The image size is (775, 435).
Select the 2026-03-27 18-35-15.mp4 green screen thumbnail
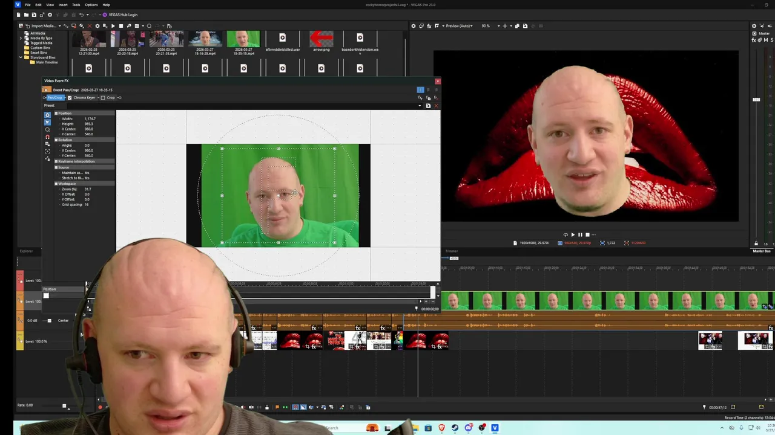click(243, 42)
